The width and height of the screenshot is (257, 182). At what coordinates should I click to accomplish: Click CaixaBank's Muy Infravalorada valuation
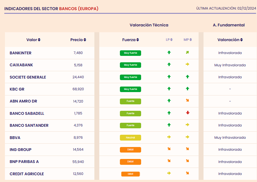(230, 65)
